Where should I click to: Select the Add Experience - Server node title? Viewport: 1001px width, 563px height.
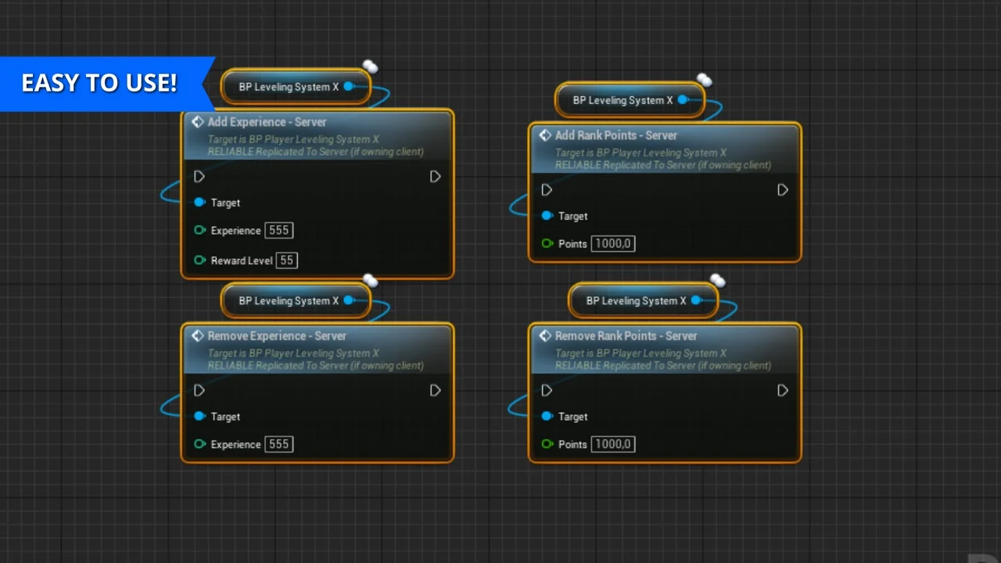click(267, 122)
